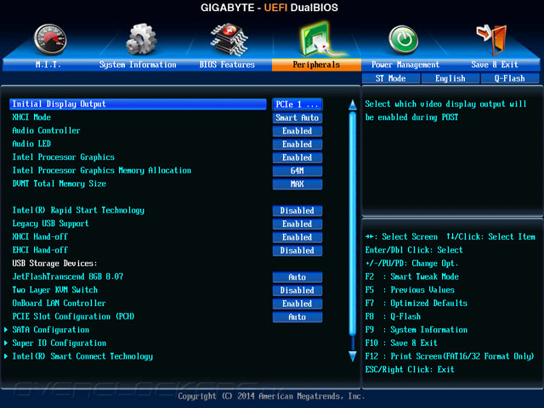Select Intel Processor Graphics label

coord(64,157)
